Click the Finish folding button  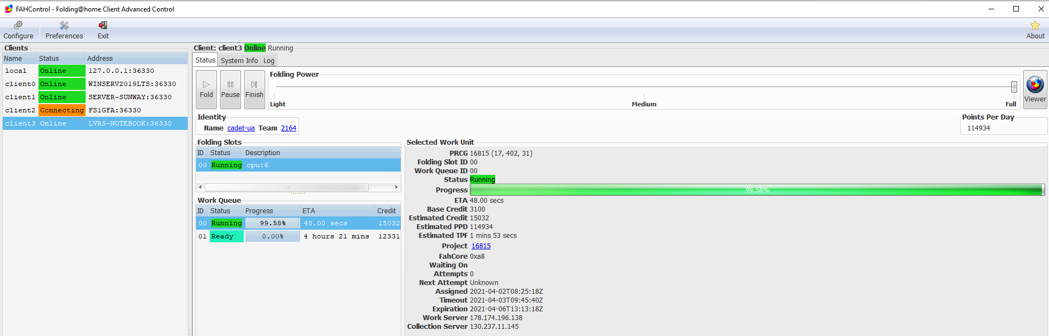click(255, 89)
